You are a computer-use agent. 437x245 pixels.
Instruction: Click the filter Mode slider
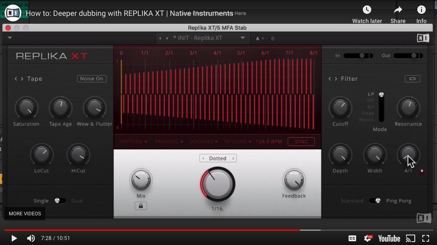click(x=381, y=107)
